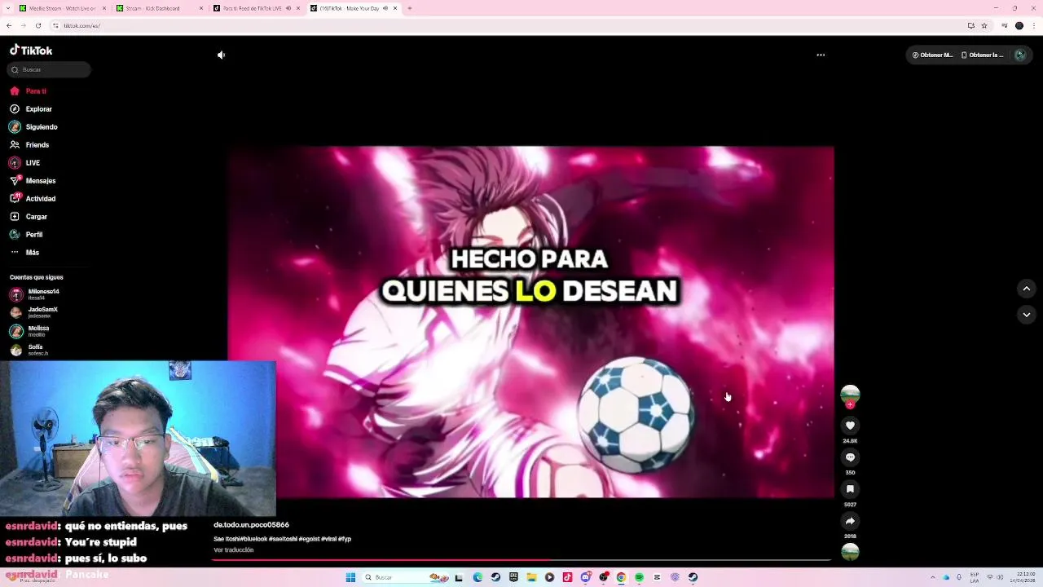Image resolution: width=1043 pixels, height=587 pixels.
Task: Save the video with bookmark icon
Action: tap(850, 489)
